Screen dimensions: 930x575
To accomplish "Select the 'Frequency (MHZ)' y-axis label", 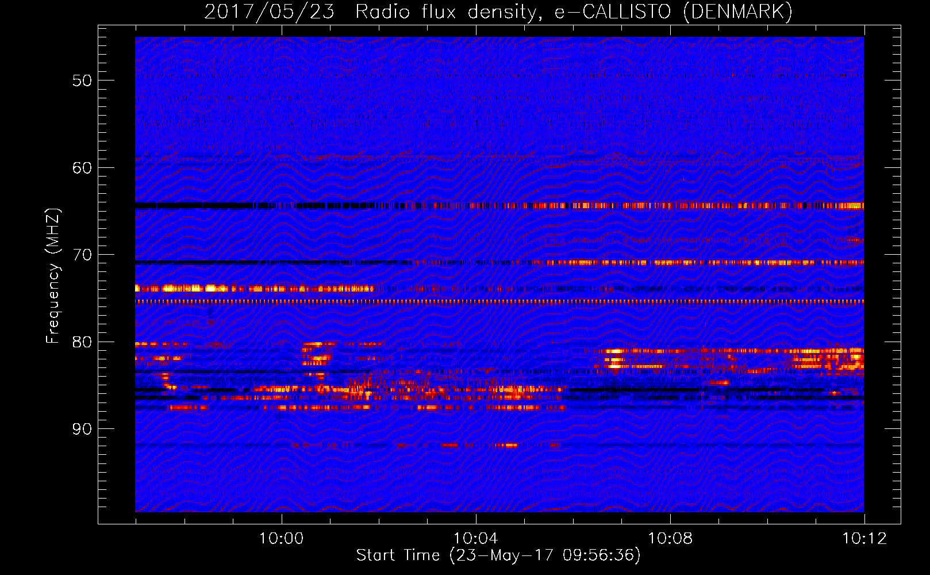I will pos(52,276).
